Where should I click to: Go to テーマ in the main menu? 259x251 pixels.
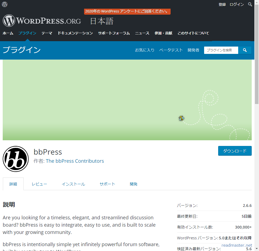coord(47,33)
